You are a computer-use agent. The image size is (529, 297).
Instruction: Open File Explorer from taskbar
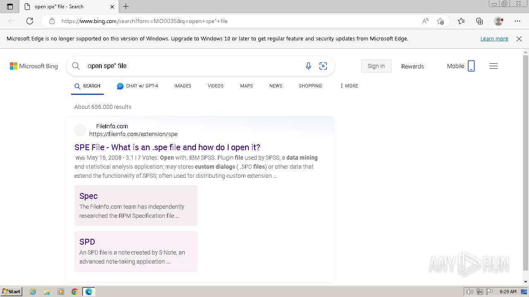[x=47, y=292]
